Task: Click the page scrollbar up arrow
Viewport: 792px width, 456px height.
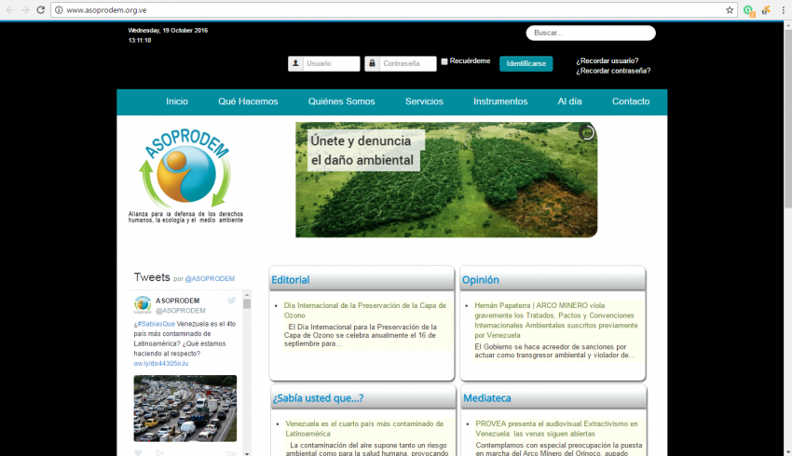Action: click(x=787, y=25)
